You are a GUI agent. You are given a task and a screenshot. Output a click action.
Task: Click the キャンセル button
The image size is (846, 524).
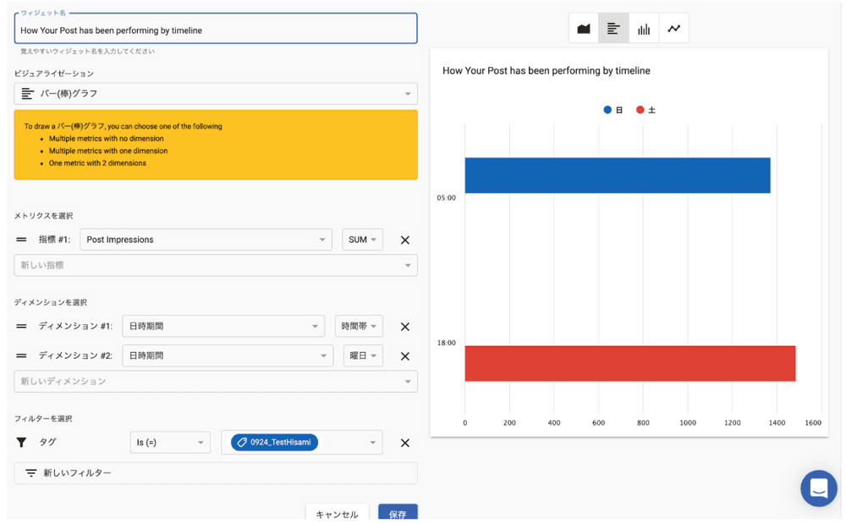337,514
